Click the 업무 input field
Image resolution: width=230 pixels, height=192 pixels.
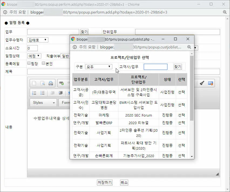53,32
